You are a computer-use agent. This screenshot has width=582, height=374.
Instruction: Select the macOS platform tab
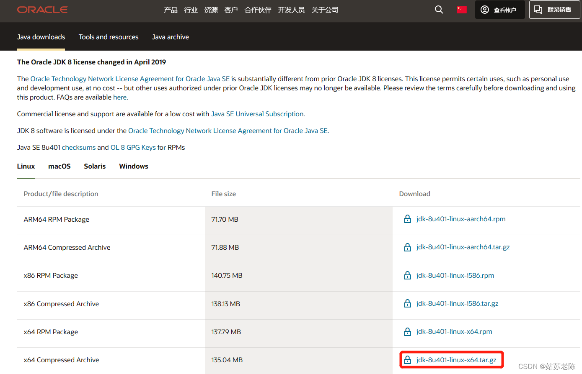[x=59, y=166]
